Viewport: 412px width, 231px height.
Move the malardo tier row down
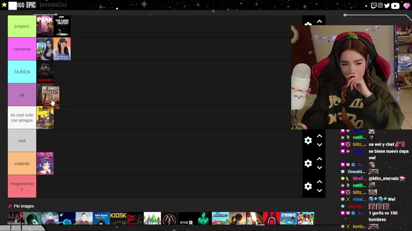coord(319,167)
